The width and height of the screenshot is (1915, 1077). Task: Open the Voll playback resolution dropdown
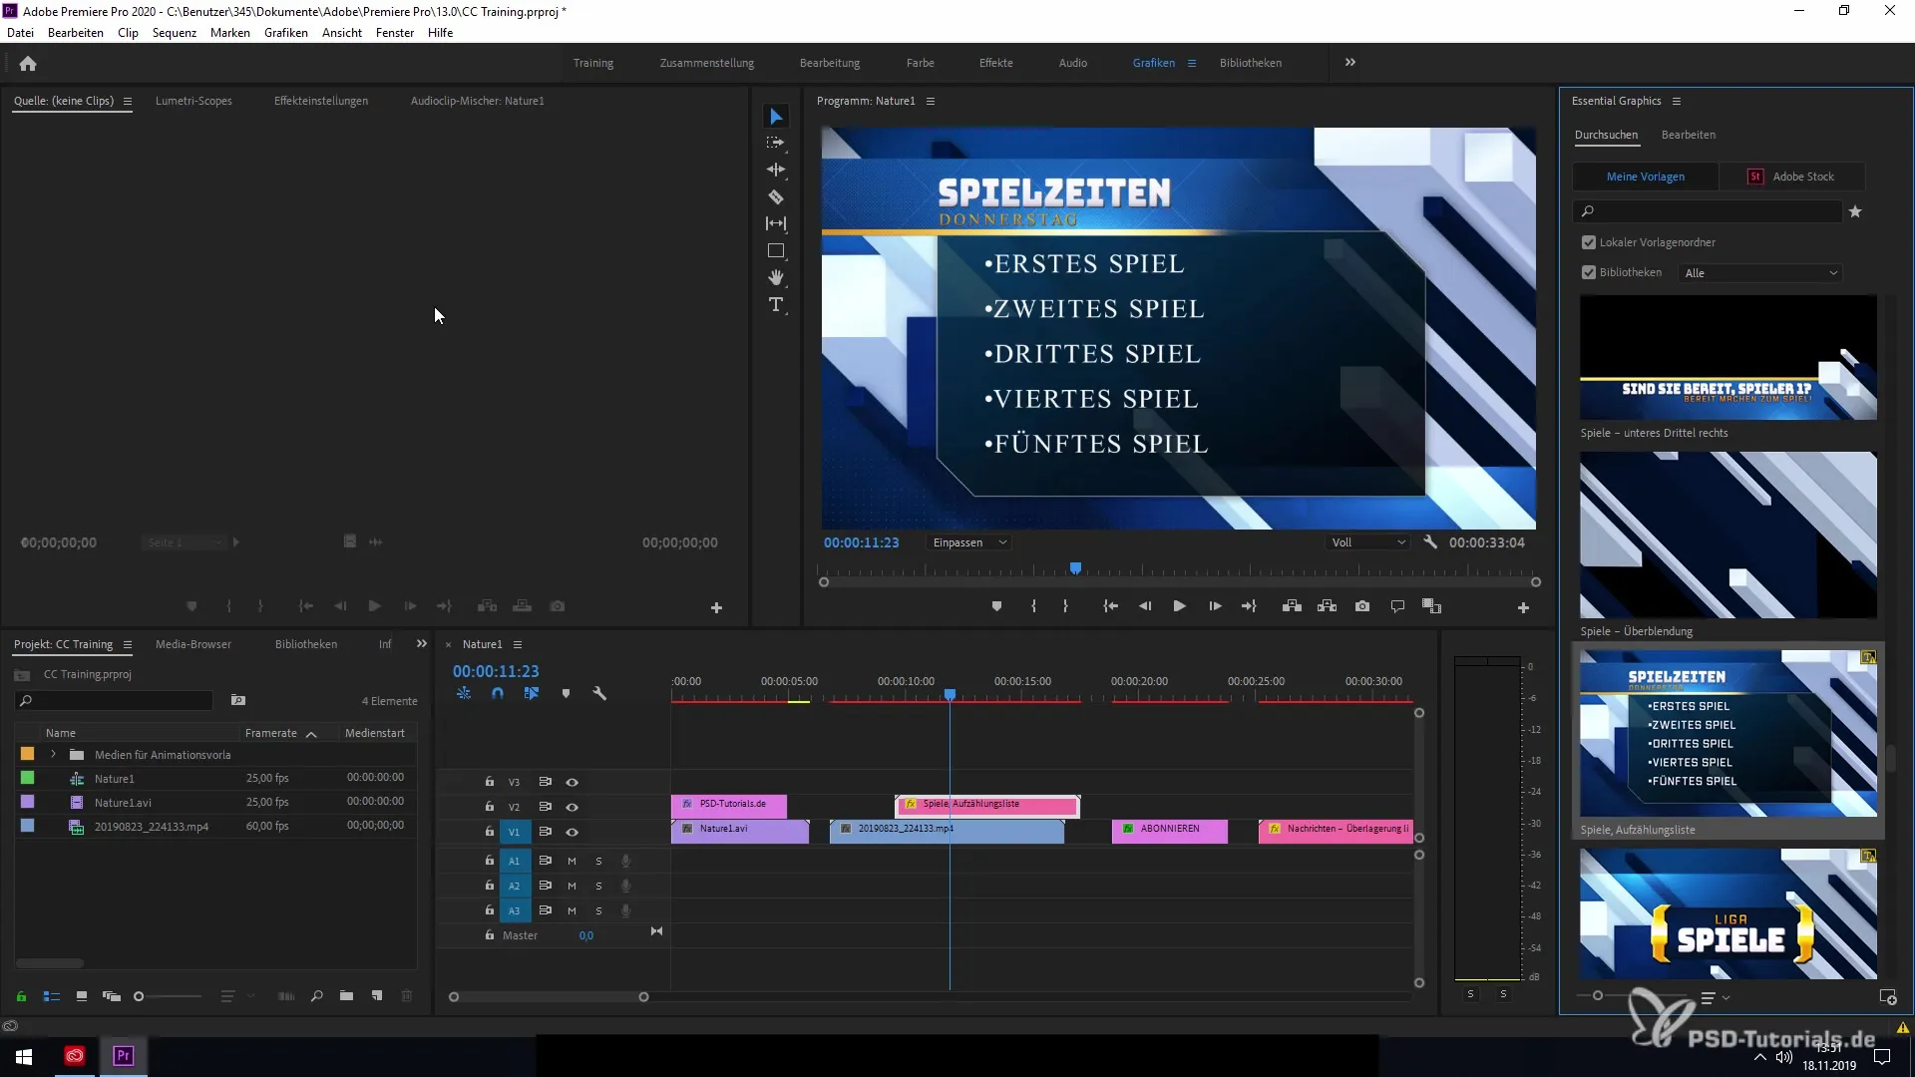(x=1368, y=542)
